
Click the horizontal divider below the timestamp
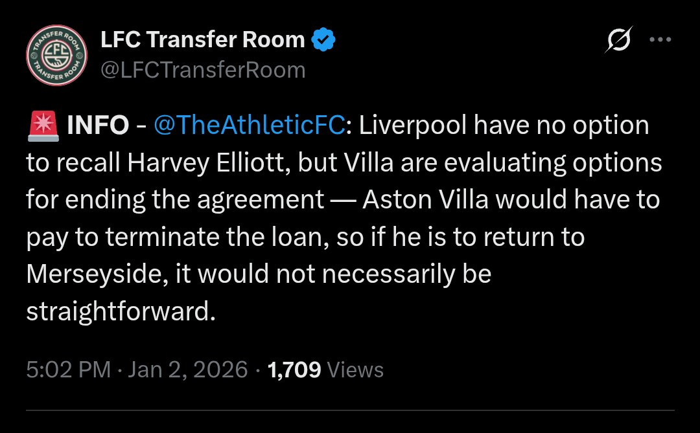[350, 410]
